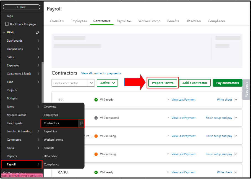Expand the Taxes submenu arrow
This screenshot has height=179, width=251.
coord(38,106)
